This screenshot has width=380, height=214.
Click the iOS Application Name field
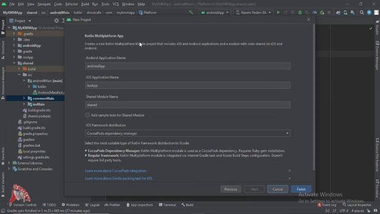(x=188, y=86)
